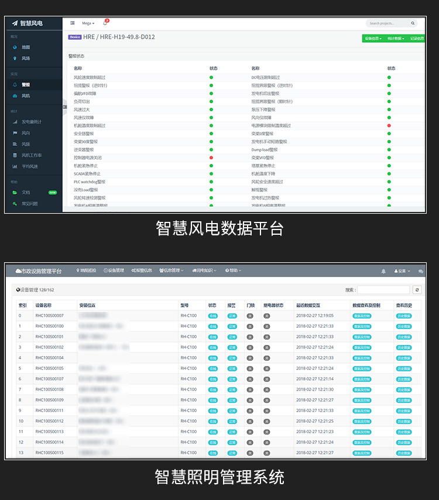Toggle 继电器状态 关 badge for RHC100S00100

[x=266, y=326]
